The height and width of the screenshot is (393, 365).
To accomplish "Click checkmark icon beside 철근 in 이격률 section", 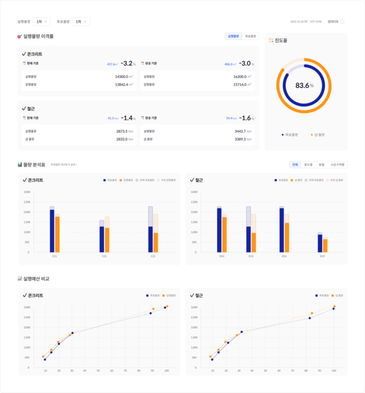I will pos(24,108).
